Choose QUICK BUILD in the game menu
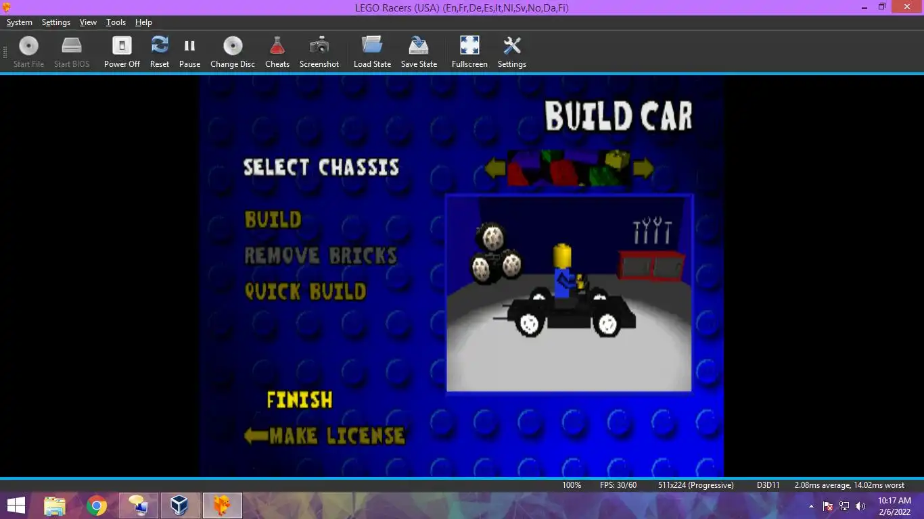924x519 pixels. pyautogui.click(x=305, y=291)
